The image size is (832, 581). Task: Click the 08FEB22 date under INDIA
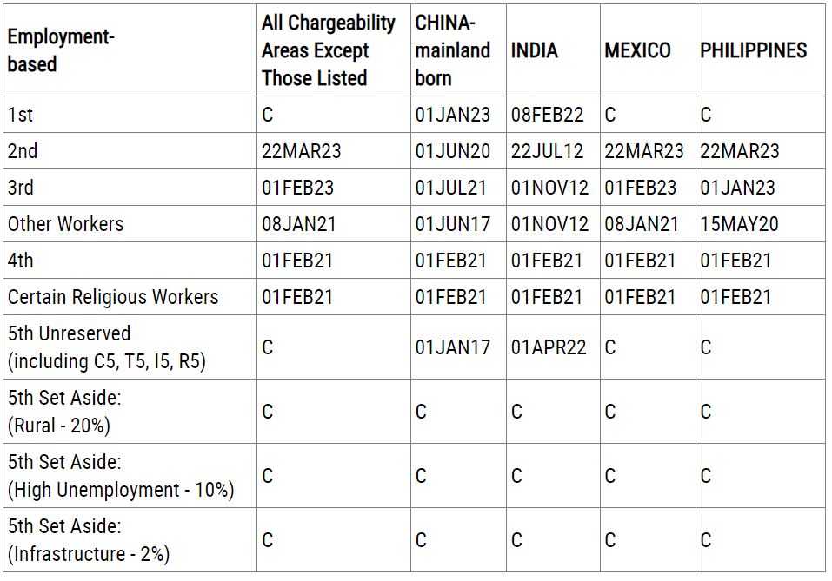pos(547,115)
